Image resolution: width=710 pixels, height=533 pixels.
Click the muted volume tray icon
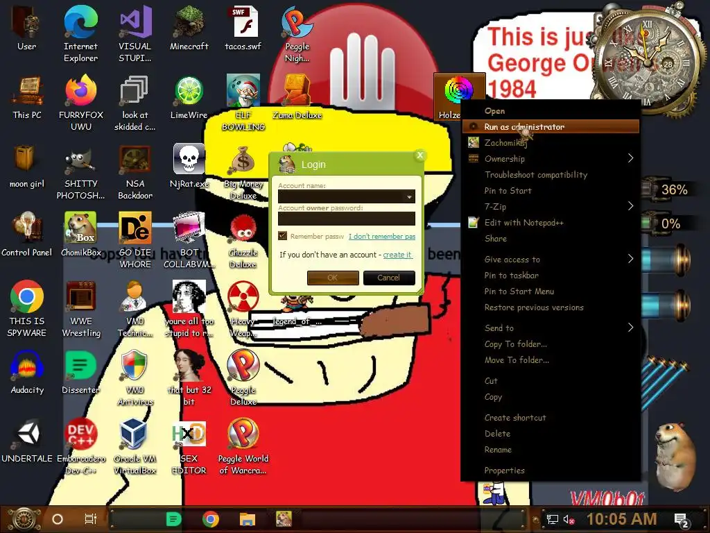[x=569, y=519]
